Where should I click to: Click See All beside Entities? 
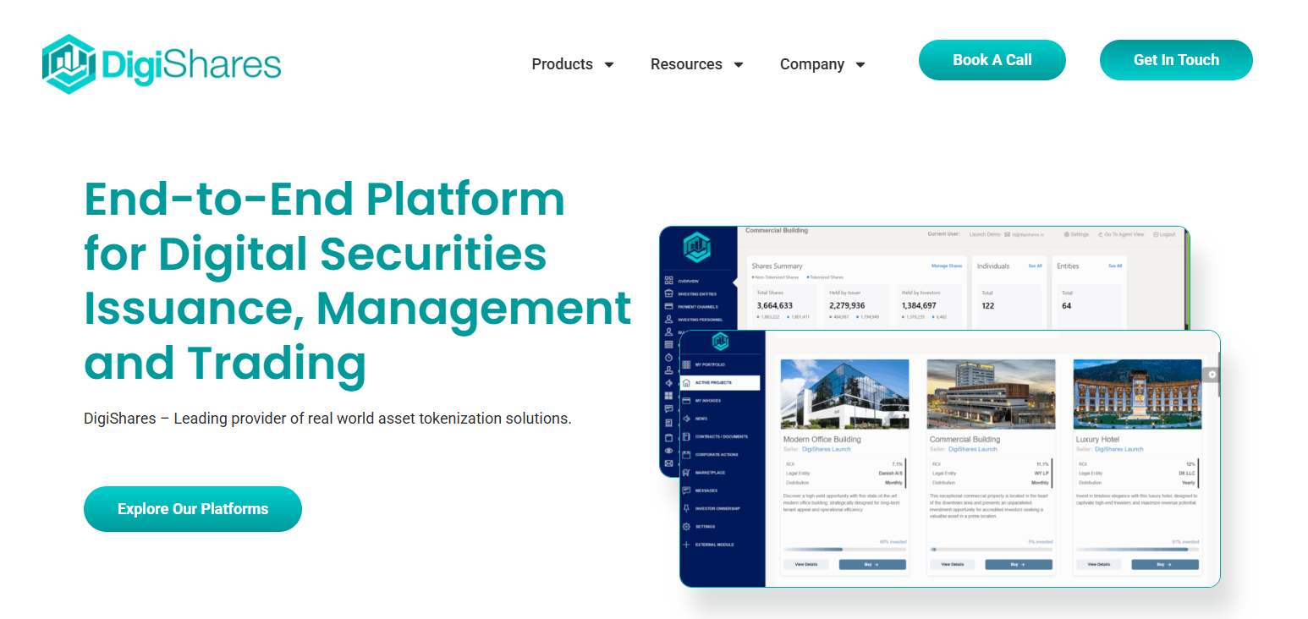1115,266
